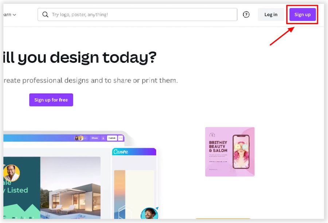Click the round profile photo of smiling man
This screenshot has height=223, width=328.
(x=12, y=173)
